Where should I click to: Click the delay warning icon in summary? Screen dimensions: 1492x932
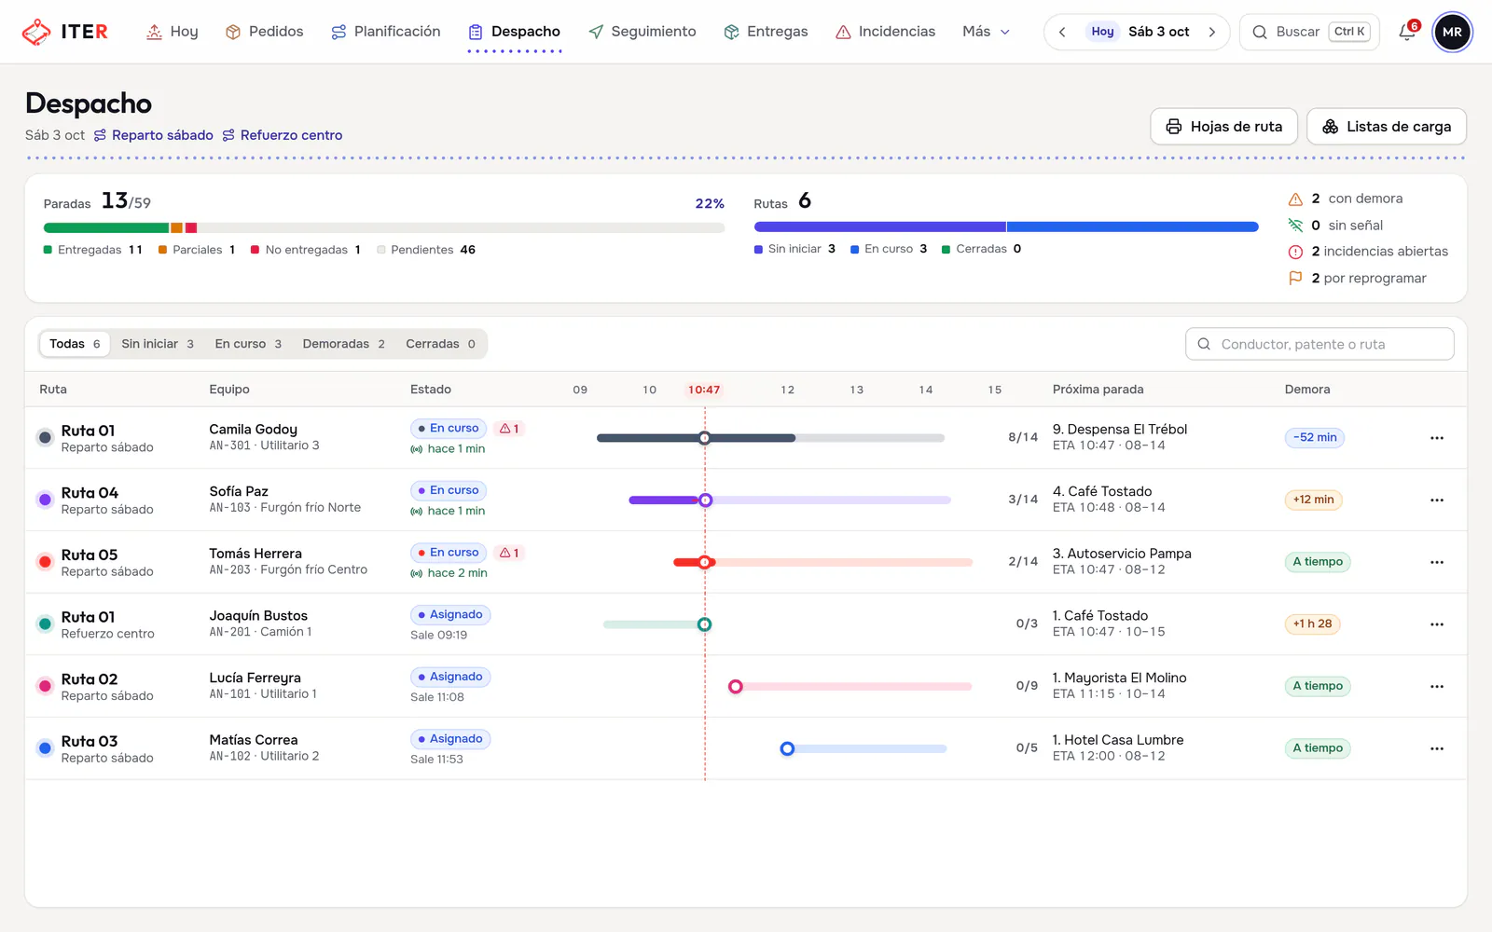(1295, 199)
